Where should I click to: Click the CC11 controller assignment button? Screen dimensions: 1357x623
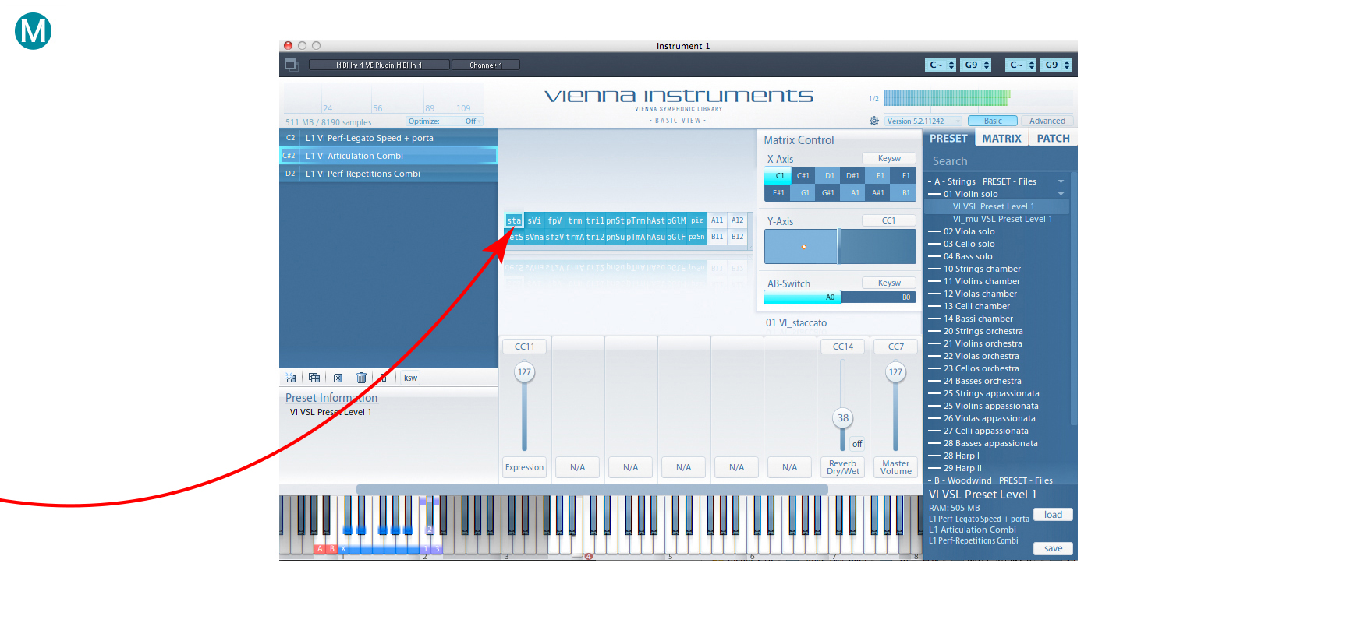click(x=524, y=347)
